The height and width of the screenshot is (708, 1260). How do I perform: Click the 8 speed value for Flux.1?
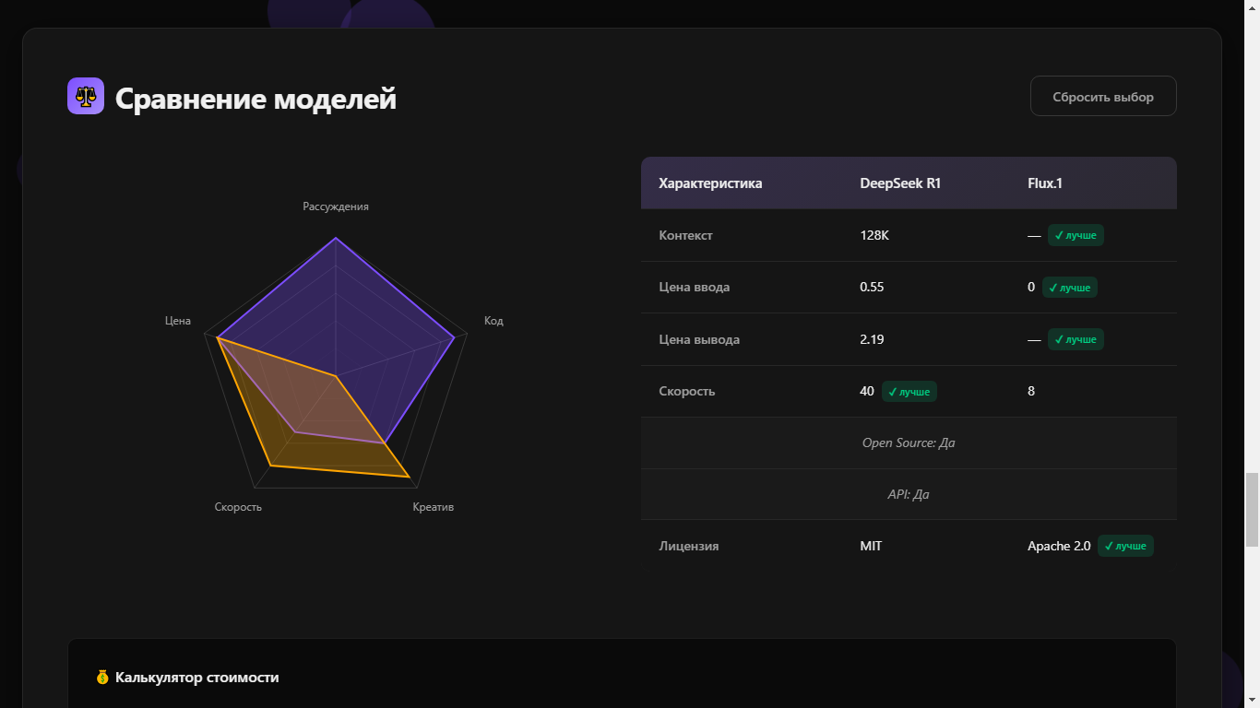tap(1031, 391)
